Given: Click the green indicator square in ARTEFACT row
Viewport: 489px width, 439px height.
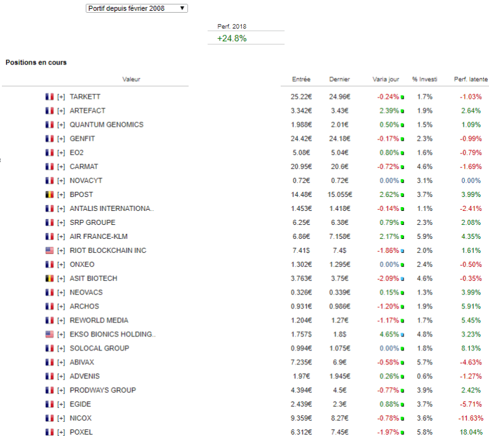Looking at the screenshot, I should [x=402, y=111].
